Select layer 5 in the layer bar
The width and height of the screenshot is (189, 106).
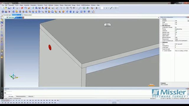17,100
